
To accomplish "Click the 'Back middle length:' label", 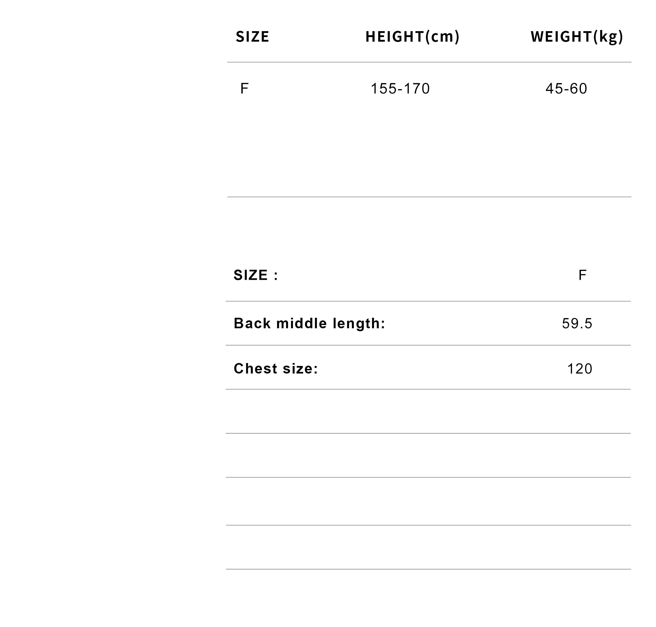I will [309, 323].
